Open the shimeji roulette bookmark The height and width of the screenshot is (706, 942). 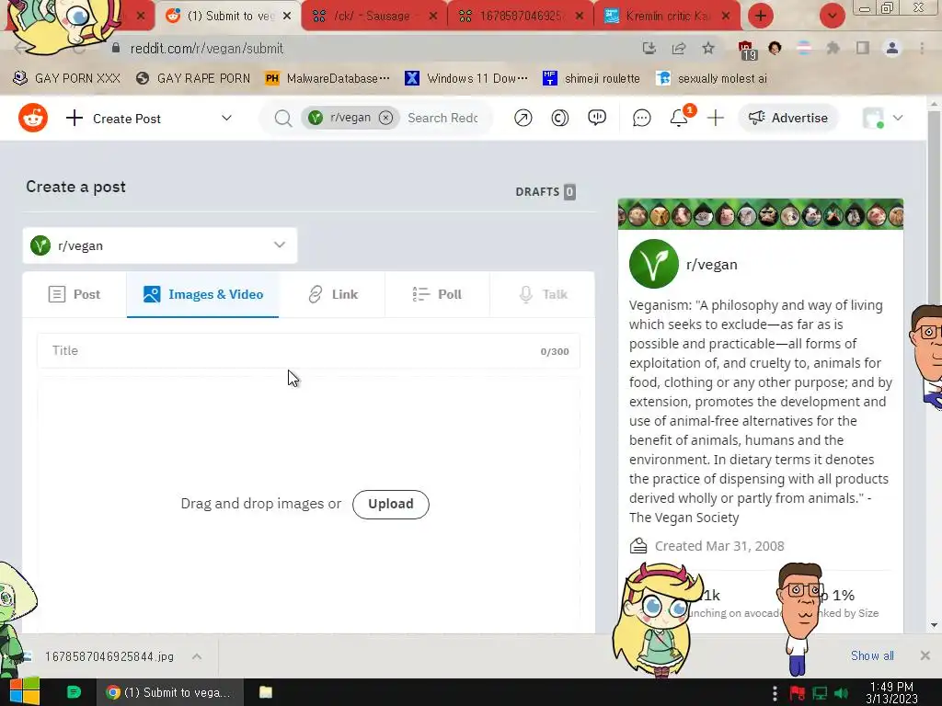(592, 79)
